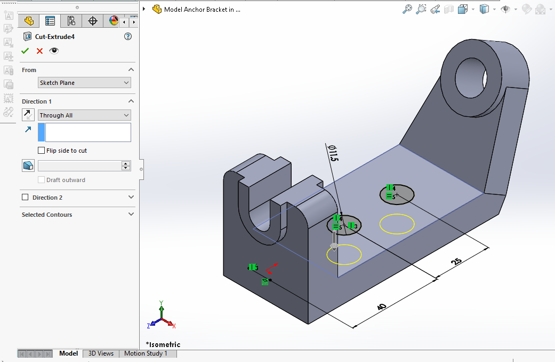Open the DisplayManager color ball tab
Screen dimensions: 555x362
pyautogui.click(x=114, y=21)
